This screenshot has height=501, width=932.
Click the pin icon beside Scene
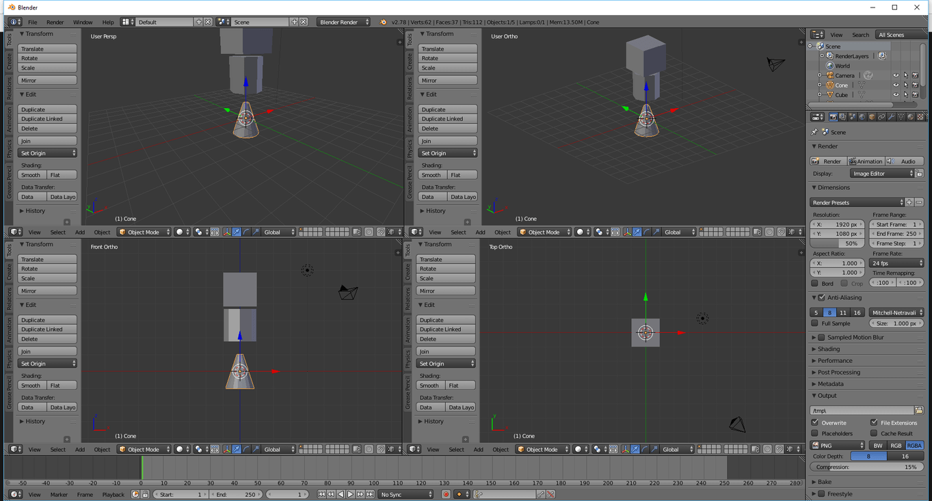click(x=814, y=132)
